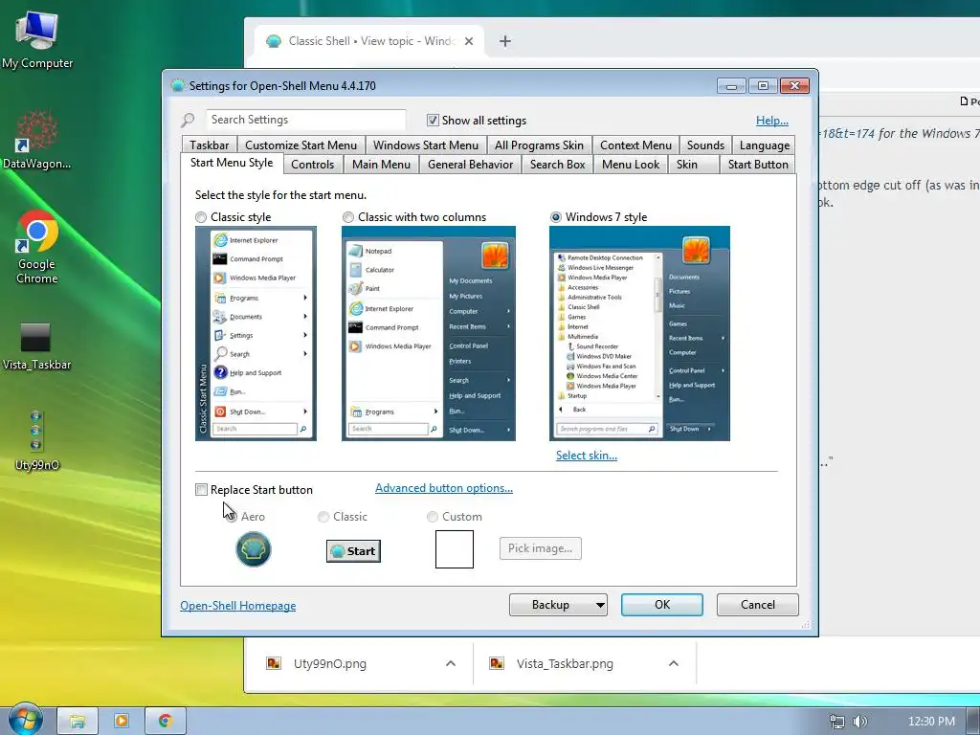
Task: Open the All Programs Skin tab
Action: [x=539, y=145]
